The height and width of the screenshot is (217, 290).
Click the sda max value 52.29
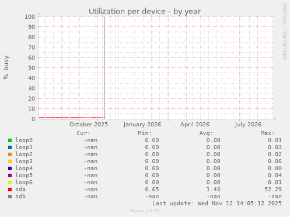pyautogui.click(x=273, y=190)
